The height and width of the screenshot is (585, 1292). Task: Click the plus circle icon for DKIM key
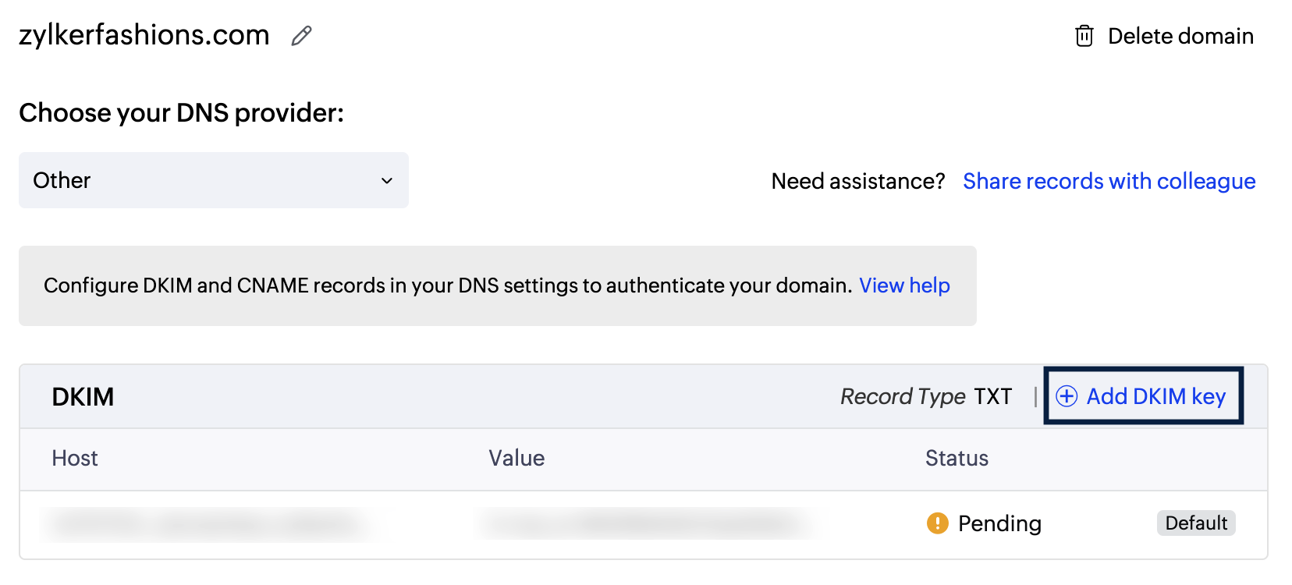pyautogui.click(x=1067, y=396)
